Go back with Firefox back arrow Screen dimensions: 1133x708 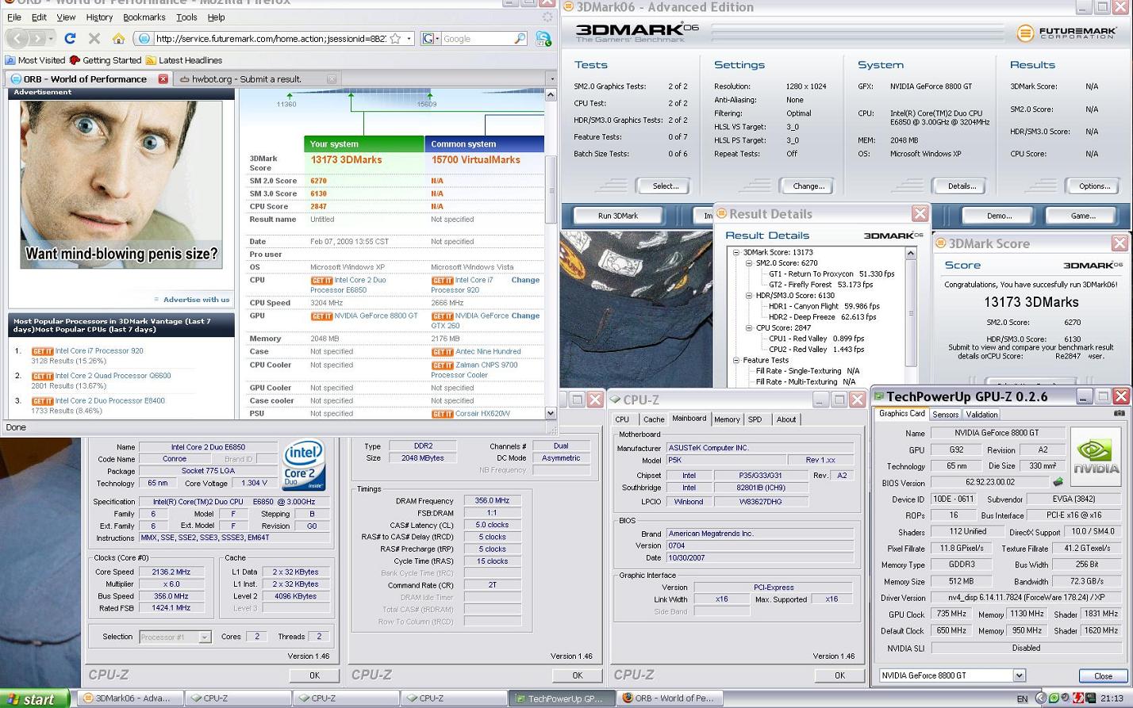[17, 38]
